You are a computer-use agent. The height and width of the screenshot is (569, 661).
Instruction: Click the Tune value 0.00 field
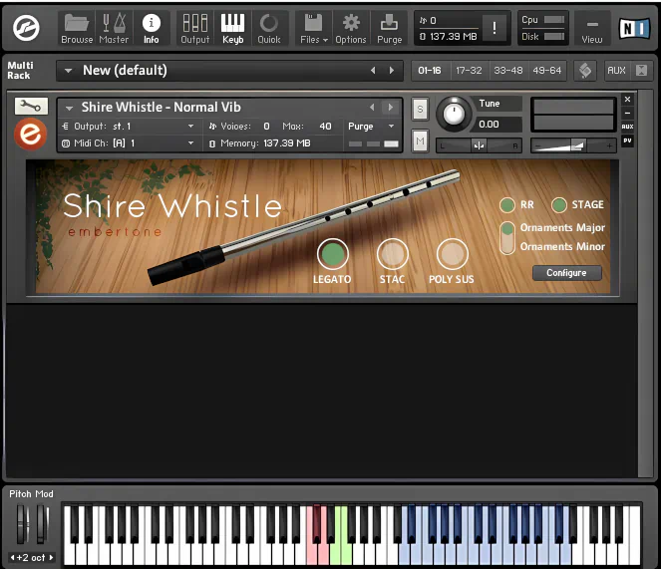coord(499,125)
